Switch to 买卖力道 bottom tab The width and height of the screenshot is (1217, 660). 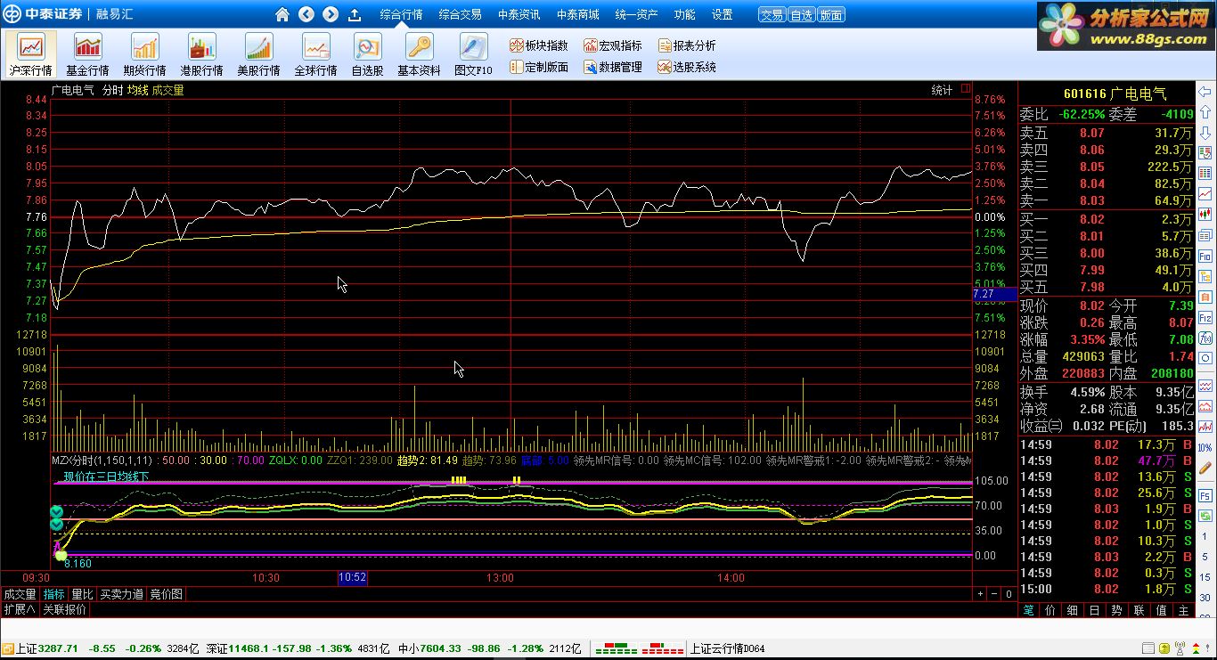(x=121, y=594)
